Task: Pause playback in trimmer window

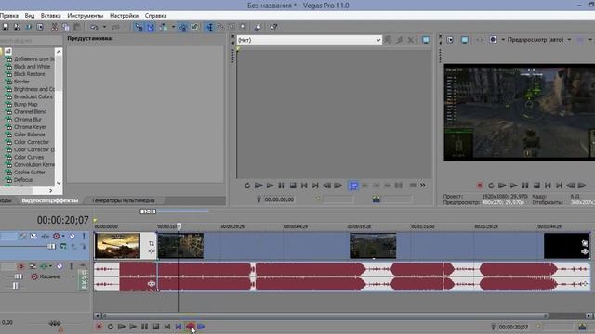Action: pyautogui.click(x=281, y=186)
